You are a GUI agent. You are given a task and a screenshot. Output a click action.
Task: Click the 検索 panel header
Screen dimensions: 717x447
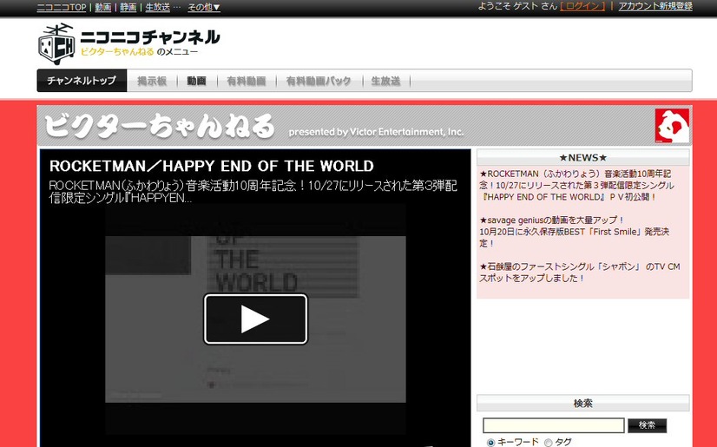click(x=583, y=403)
